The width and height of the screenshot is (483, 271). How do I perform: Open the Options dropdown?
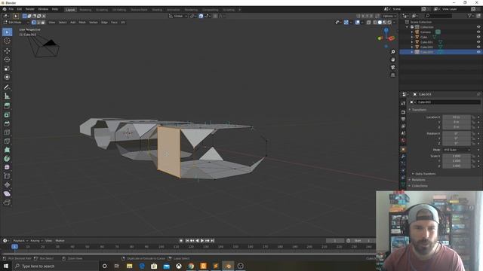tap(389, 16)
